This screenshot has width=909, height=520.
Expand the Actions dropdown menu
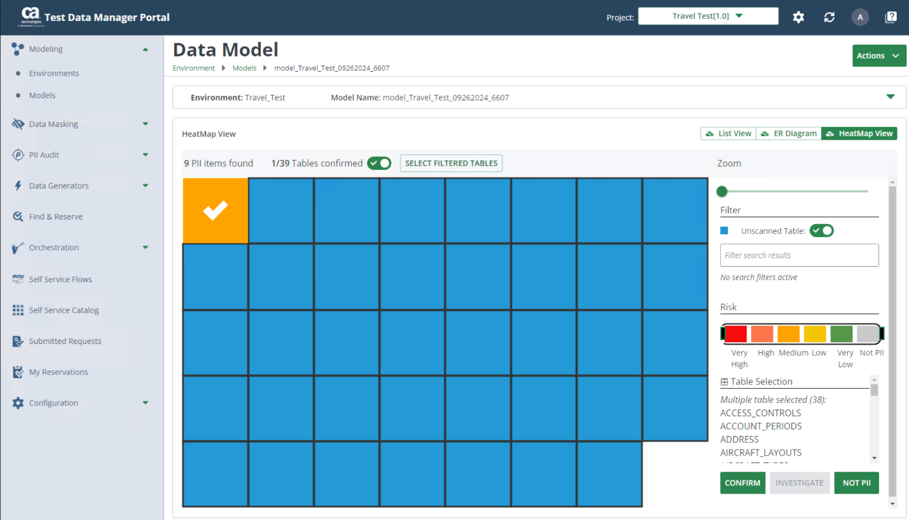pyautogui.click(x=878, y=56)
